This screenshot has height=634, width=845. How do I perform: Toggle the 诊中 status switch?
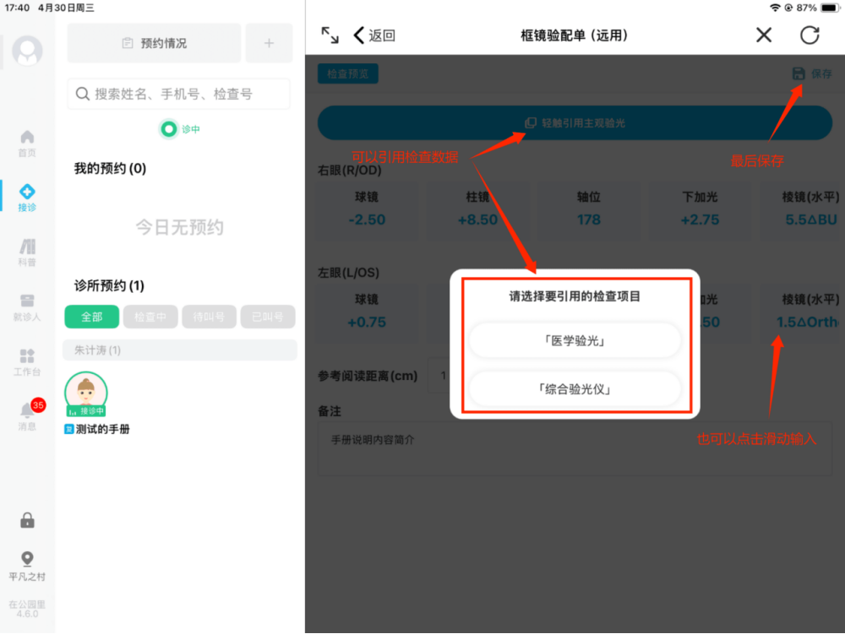coord(169,129)
